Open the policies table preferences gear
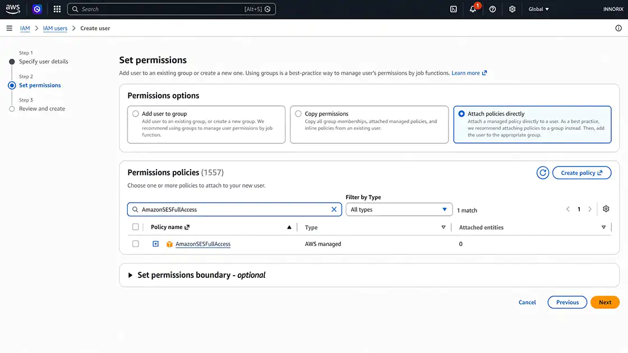The image size is (628, 353). point(606,209)
